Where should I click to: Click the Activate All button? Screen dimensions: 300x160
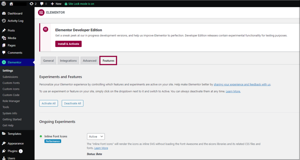tap(49, 103)
